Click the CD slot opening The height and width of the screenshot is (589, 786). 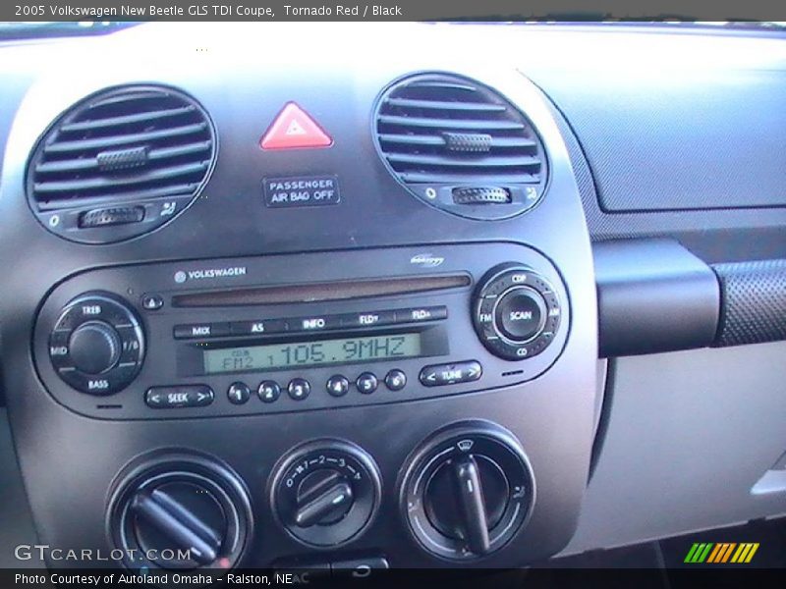pos(321,290)
